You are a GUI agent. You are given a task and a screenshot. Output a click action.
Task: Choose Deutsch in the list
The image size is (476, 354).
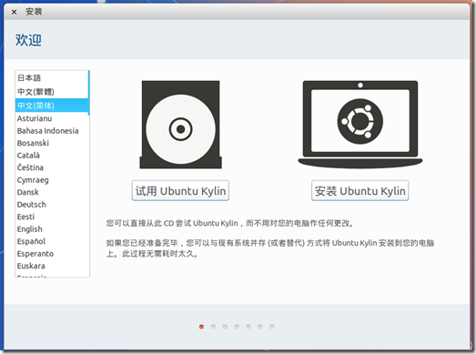(x=52, y=205)
